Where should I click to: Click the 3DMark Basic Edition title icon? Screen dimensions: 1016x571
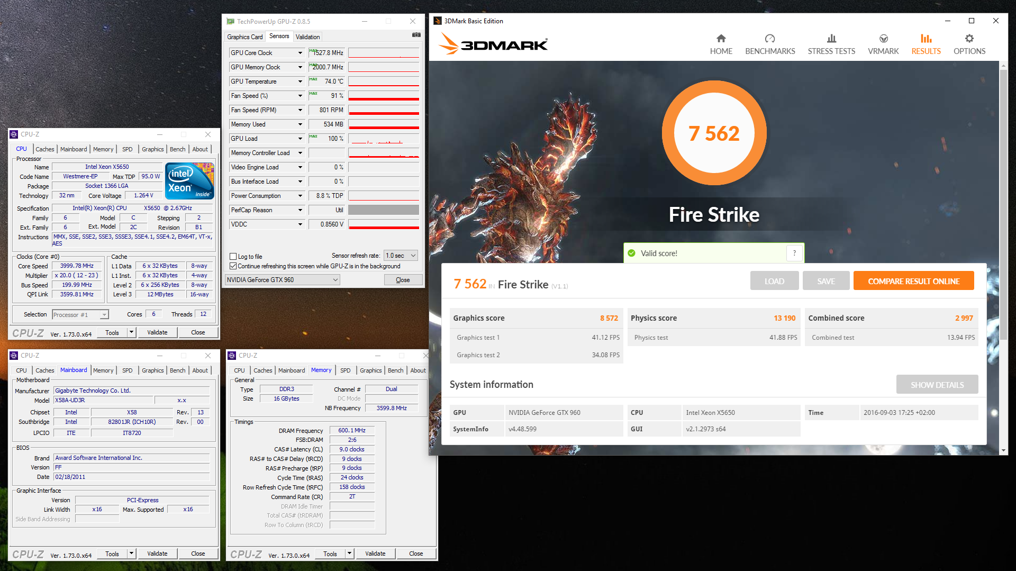[x=438, y=21]
